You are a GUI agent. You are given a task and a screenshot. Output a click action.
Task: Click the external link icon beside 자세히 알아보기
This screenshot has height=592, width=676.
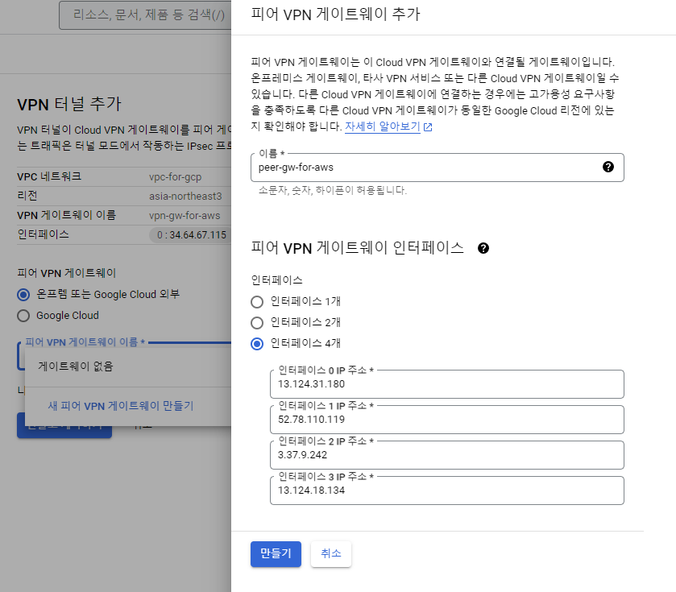coord(428,127)
